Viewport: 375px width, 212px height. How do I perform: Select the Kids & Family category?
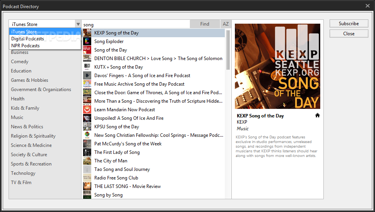25,108
